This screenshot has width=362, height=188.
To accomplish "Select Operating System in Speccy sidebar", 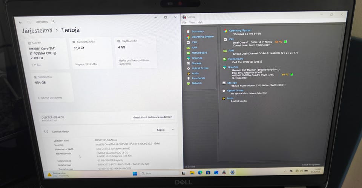I will [202, 37].
